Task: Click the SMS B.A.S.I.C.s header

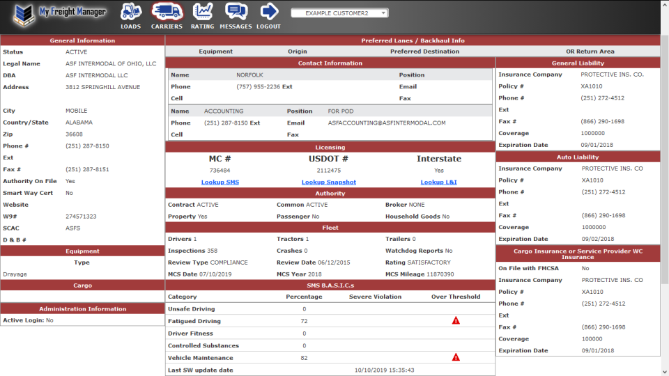Action: pos(330,285)
